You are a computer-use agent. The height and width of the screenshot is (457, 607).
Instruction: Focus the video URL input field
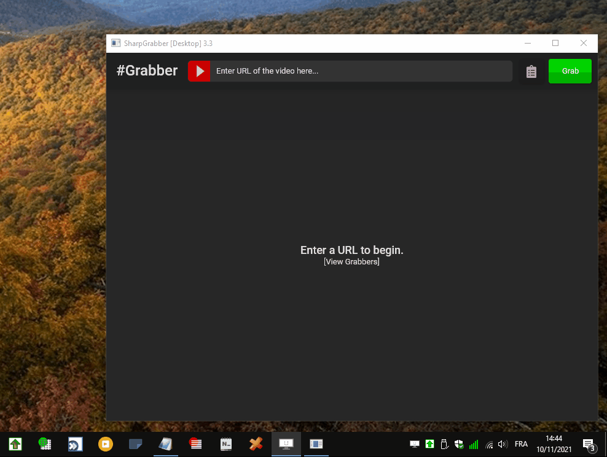[361, 71]
